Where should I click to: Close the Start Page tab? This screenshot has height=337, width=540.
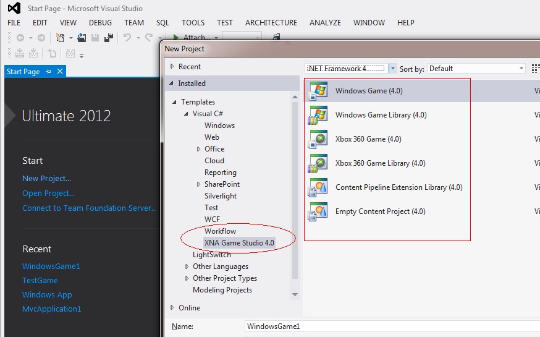click(x=60, y=71)
